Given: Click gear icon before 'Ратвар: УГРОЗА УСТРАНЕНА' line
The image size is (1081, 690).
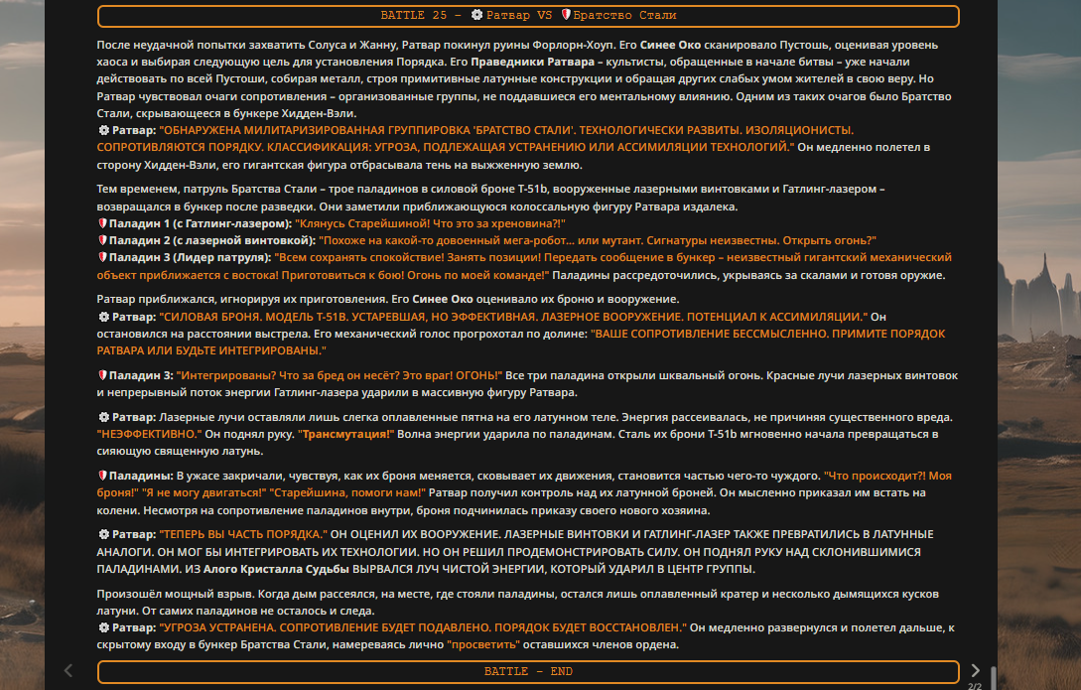Looking at the screenshot, I should click(103, 628).
